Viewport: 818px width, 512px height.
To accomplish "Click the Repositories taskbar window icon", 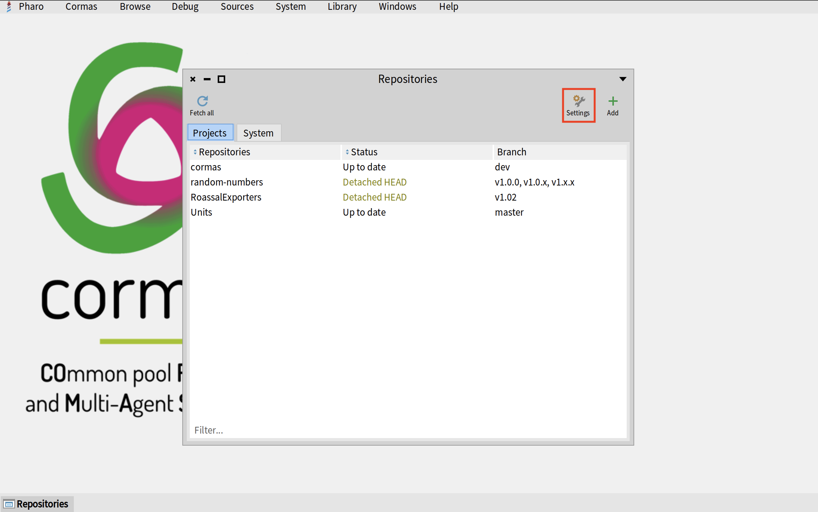I will 9,504.
